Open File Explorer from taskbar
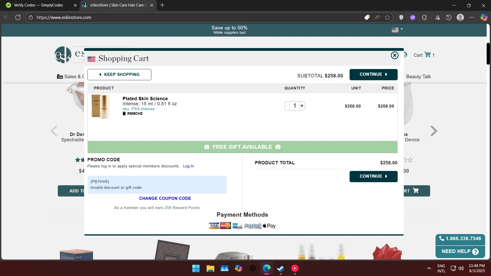 tap(210, 268)
